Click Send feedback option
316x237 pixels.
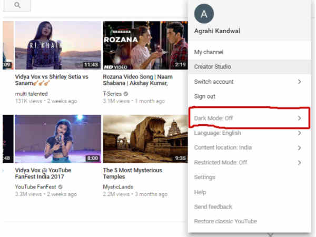click(213, 207)
